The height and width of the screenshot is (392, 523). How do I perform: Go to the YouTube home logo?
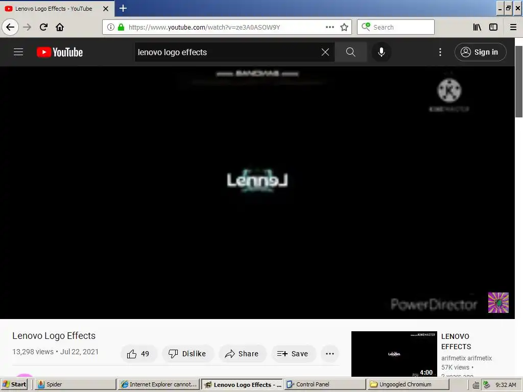tap(60, 52)
